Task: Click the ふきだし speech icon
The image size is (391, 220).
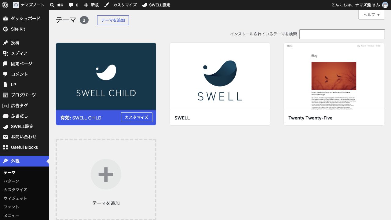Action: [x=5, y=116]
